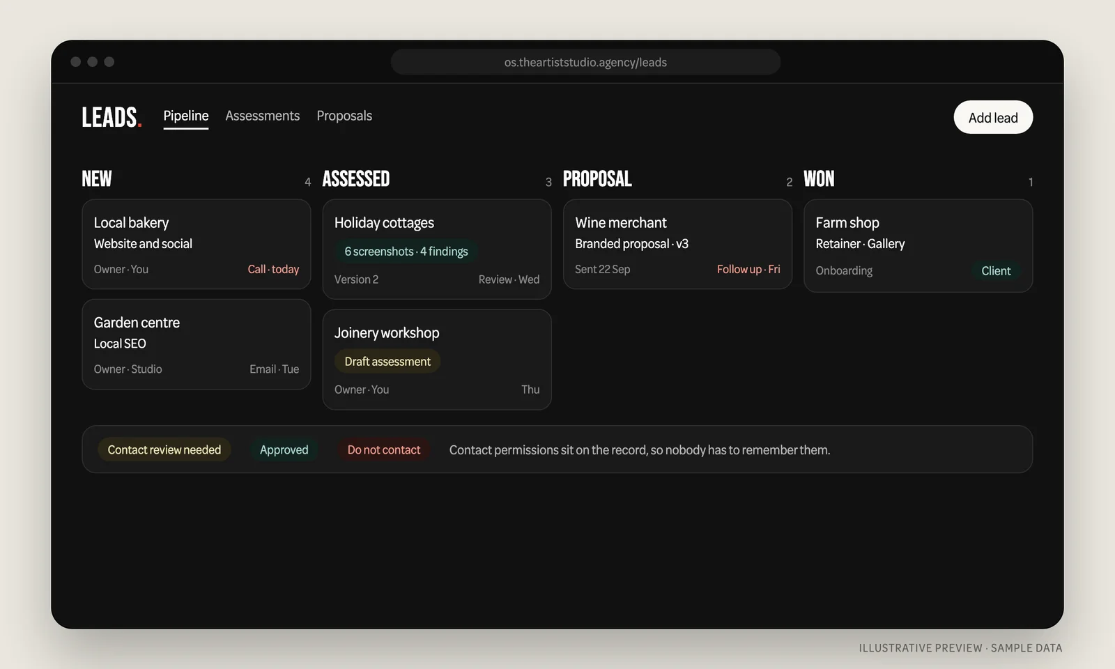Image resolution: width=1115 pixels, height=669 pixels.
Task: Click the Call · today reminder
Action: coord(273,269)
